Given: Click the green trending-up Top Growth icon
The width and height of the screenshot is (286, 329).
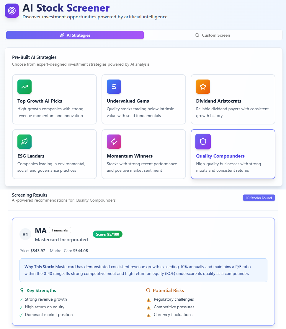Looking at the screenshot, I should (x=24, y=86).
